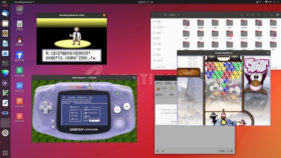This screenshot has width=281, height=158.
Task: Open the Configuration menu in VBA Express
Action: point(82,97)
